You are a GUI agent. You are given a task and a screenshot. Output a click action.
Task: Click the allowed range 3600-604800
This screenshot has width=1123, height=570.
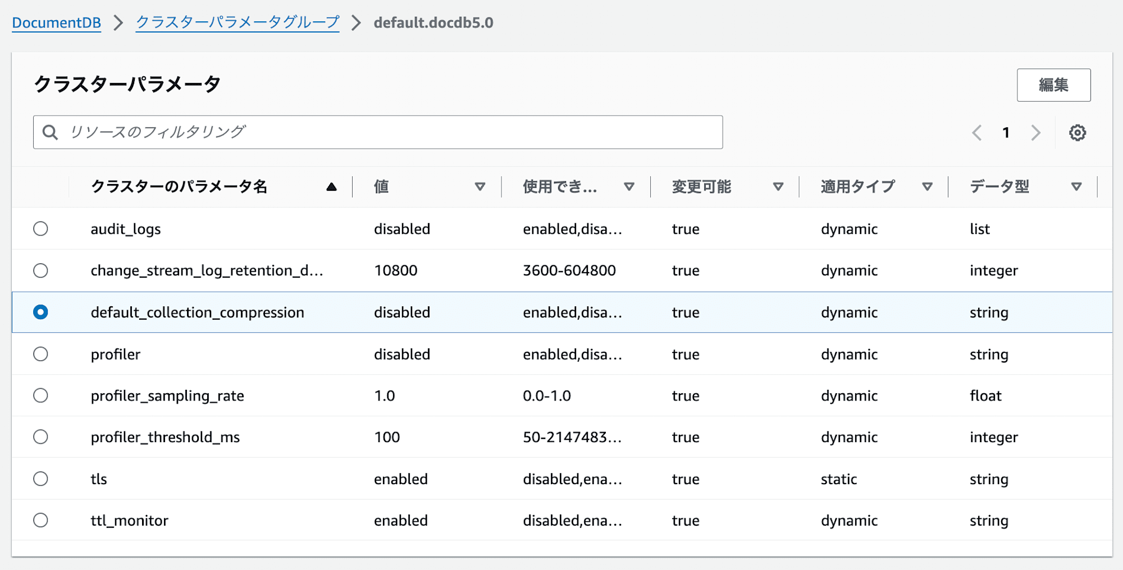(569, 270)
